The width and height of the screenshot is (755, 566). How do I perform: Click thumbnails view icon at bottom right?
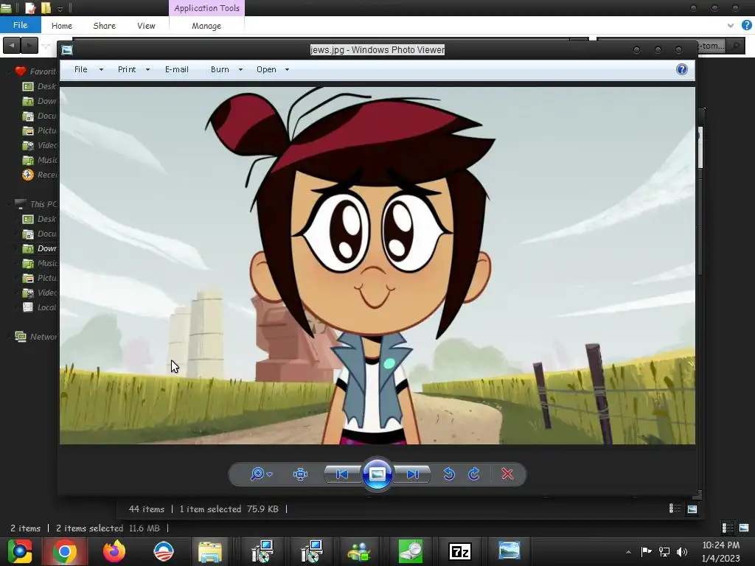[x=745, y=528]
